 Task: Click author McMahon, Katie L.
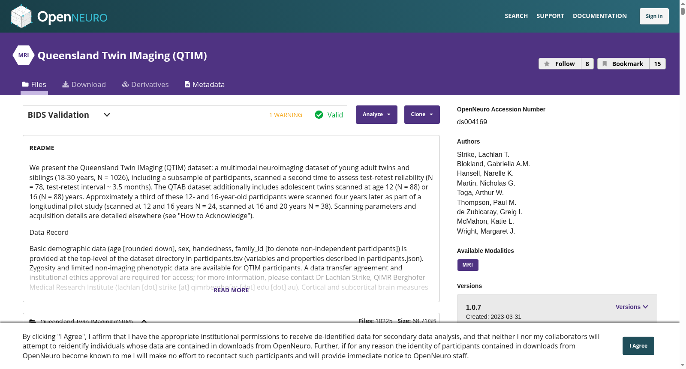tap(485, 221)
